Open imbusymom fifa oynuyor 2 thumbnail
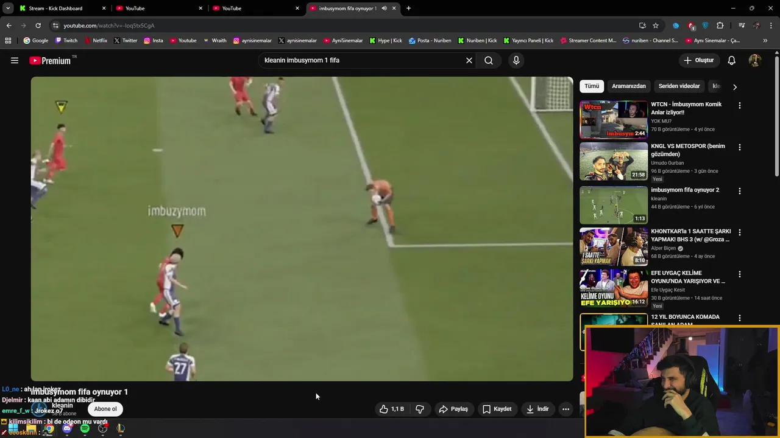Screen dimensions: 780x438 (x=613, y=205)
